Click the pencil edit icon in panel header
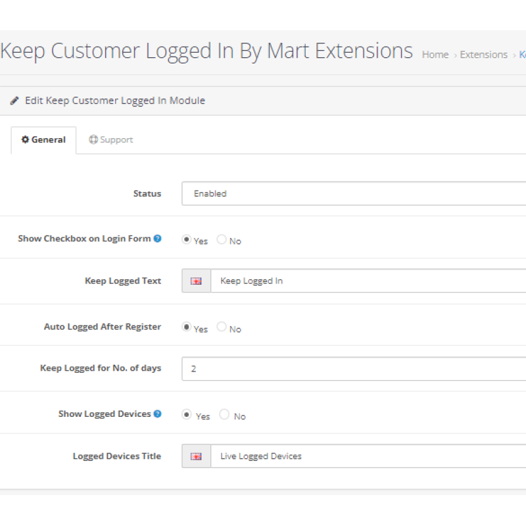 pos(14,101)
